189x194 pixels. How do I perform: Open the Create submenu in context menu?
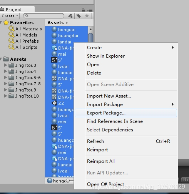(x=126, y=48)
